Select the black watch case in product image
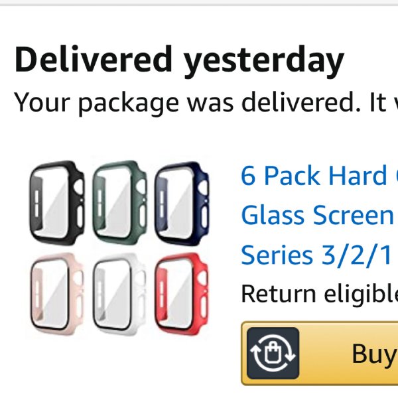 57,203
